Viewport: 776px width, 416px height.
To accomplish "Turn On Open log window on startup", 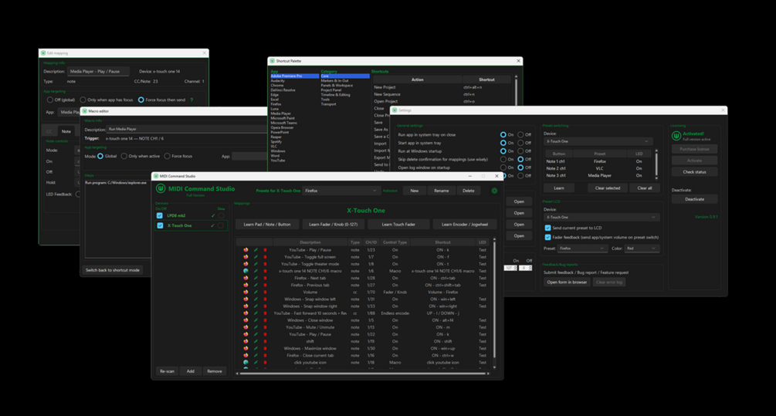I will click(503, 167).
